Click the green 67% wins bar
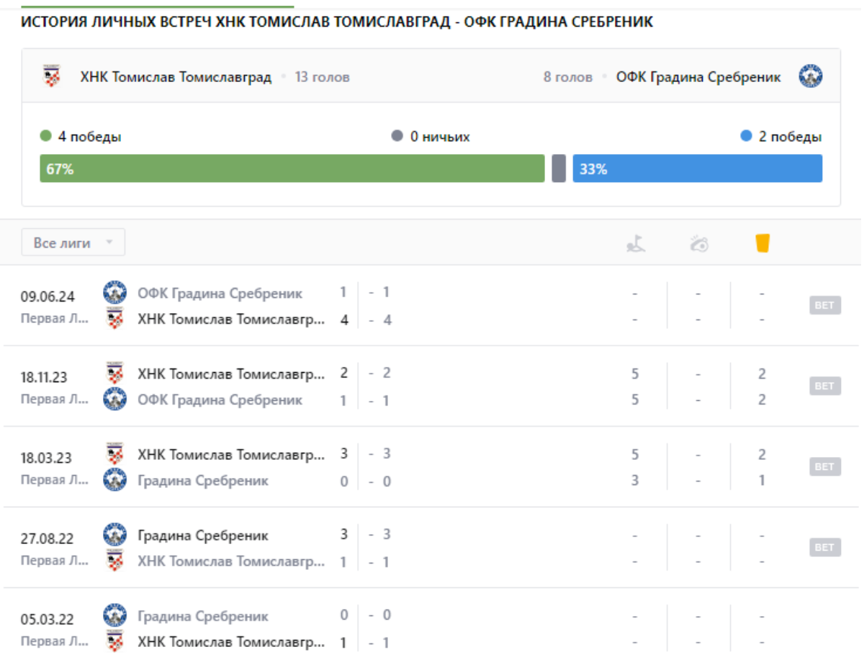This screenshot has width=864, height=665. click(x=292, y=169)
